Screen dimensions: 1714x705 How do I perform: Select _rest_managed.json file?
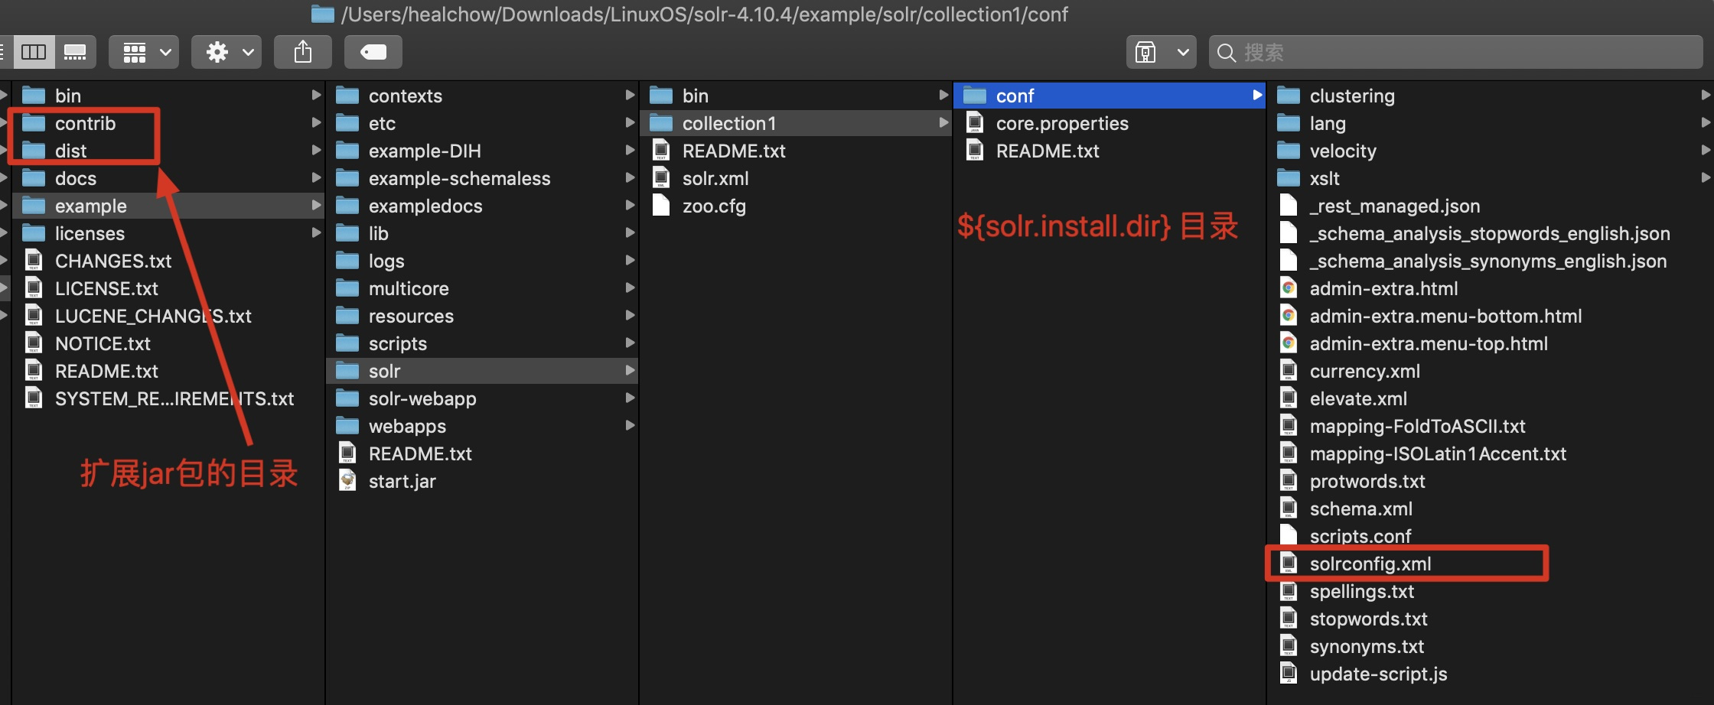pyautogui.click(x=1491, y=206)
